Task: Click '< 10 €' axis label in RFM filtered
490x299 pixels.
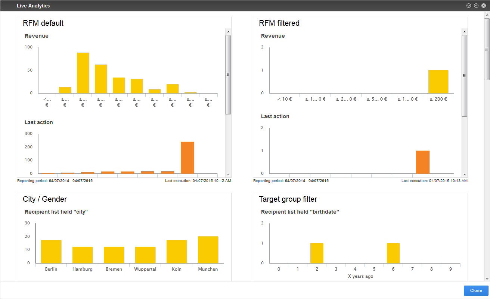Action: tap(285, 99)
